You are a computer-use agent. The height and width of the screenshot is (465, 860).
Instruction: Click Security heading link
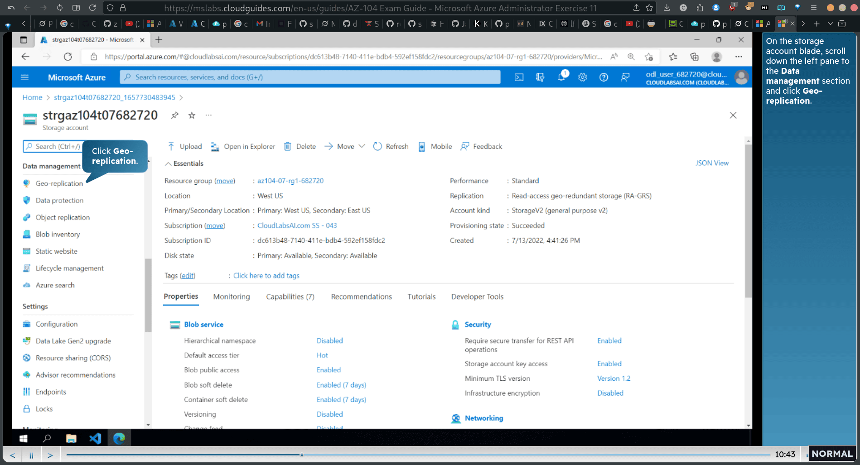tap(478, 325)
